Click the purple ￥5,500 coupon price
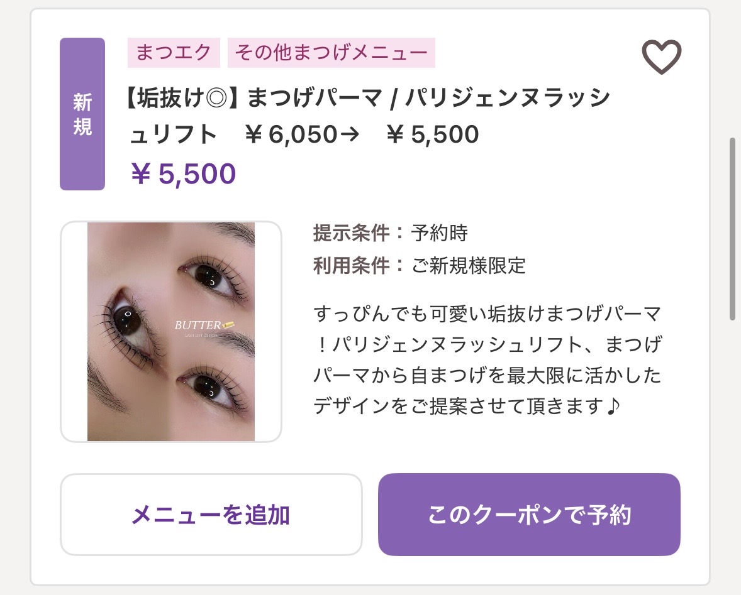This screenshot has width=741, height=595. tap(183, 173)
